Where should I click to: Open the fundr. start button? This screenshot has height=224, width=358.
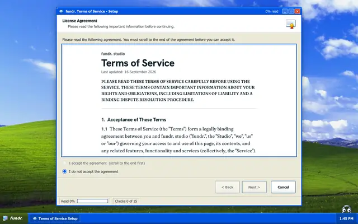click(13, 218)
